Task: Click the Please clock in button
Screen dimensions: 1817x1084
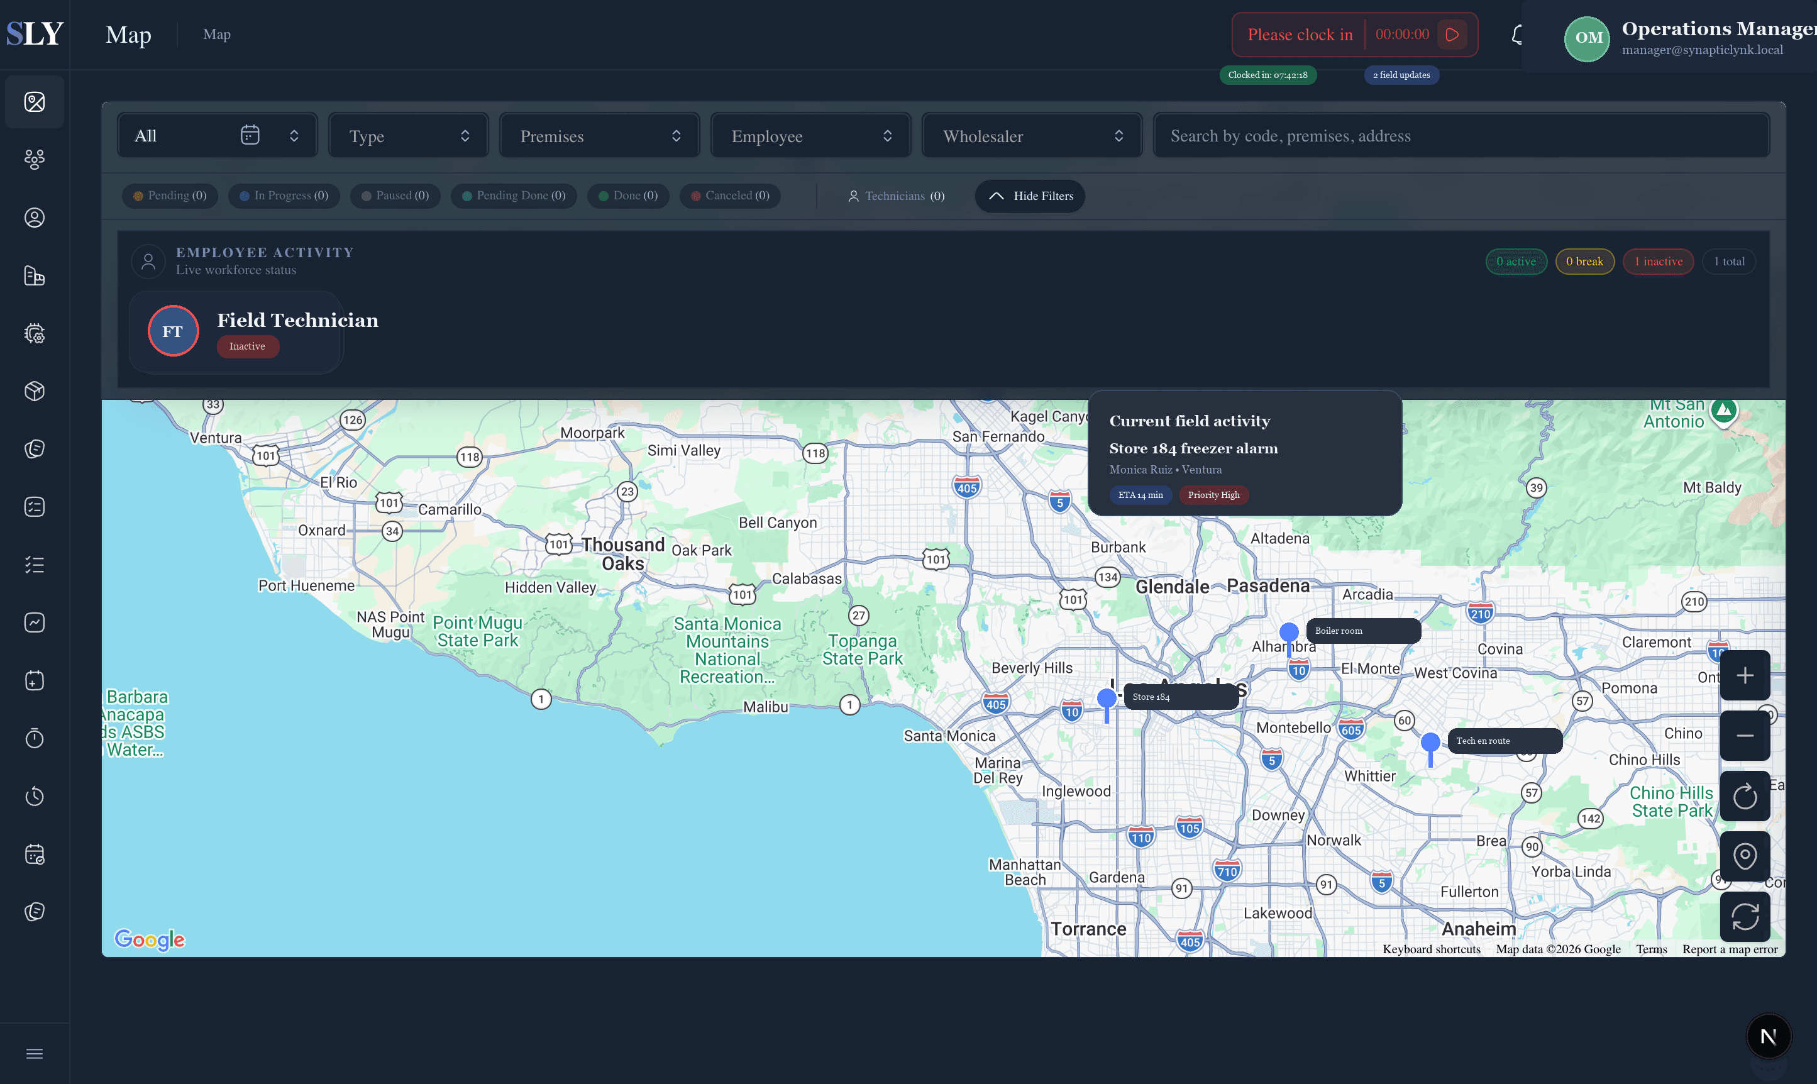Action: [1301, 35]
